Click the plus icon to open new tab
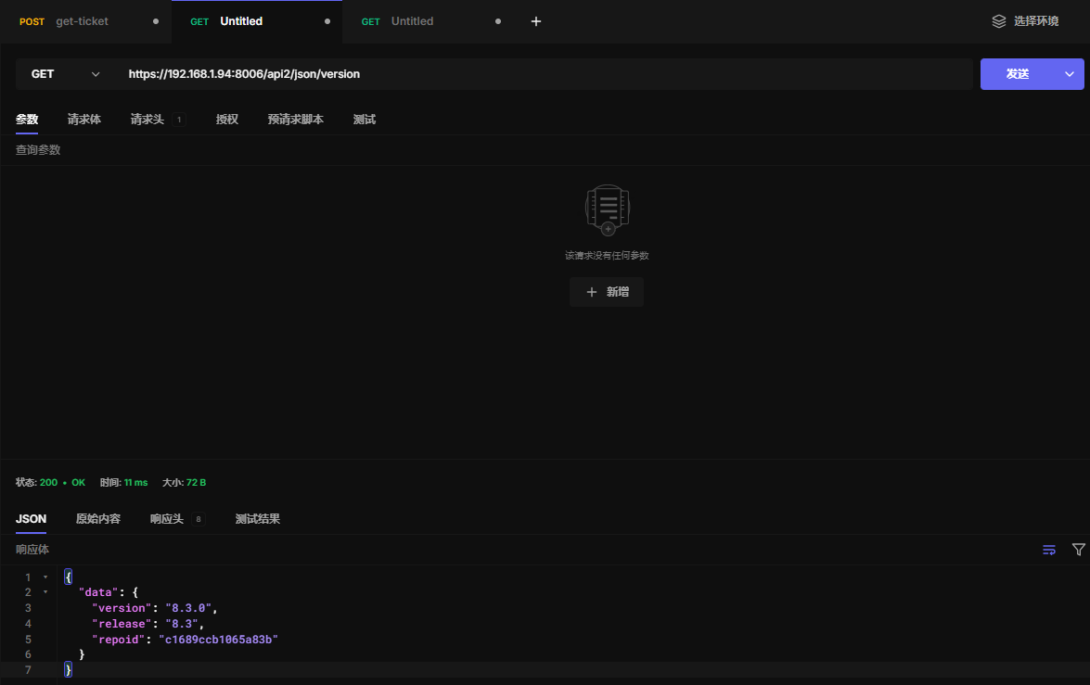 click(x=535, y=21)
